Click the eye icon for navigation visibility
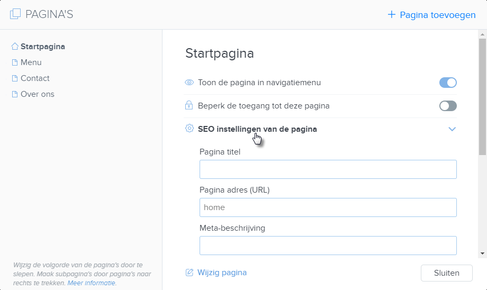The image size is (487, 290). tap(189, 83)
